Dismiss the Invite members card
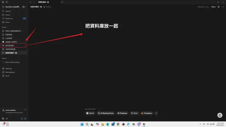This screenshot has height=127, width=226. (25, 110)
